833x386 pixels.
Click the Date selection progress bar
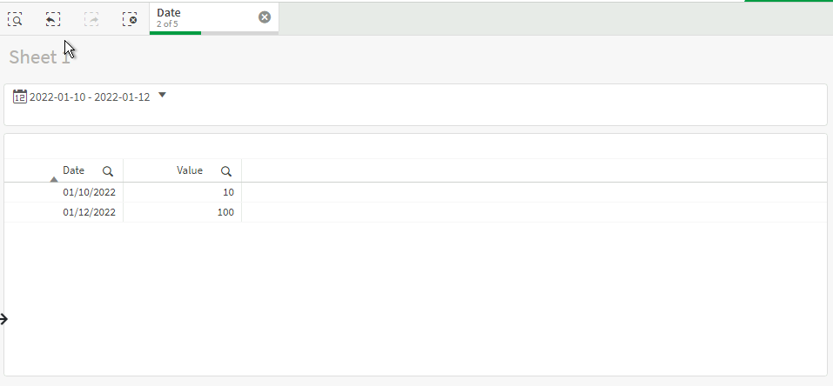213,33
